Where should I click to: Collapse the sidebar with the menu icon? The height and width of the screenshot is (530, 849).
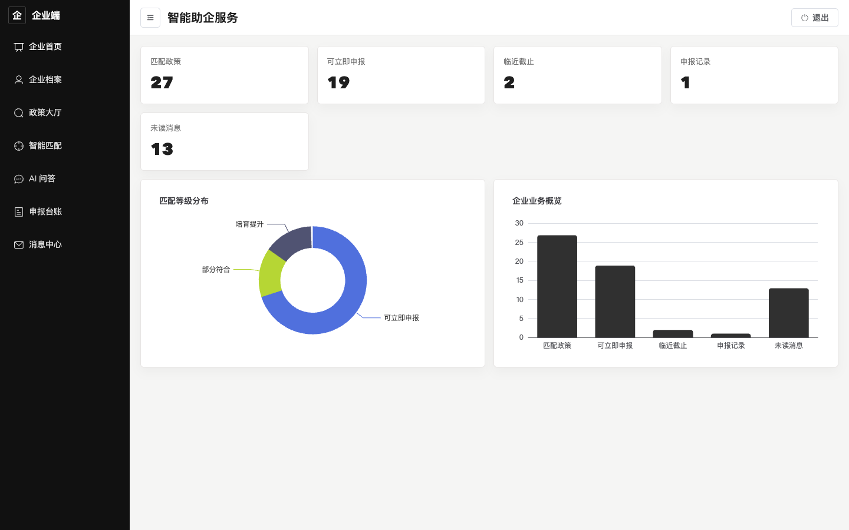(150, 18)
